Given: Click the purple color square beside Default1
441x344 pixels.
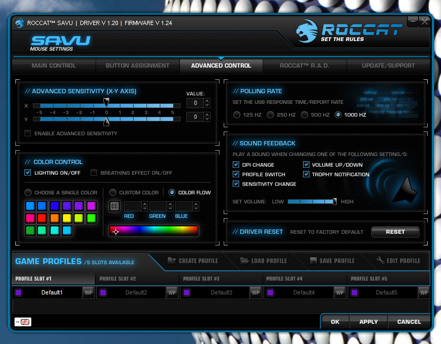Looking at the screenshot, I should tap(19, 292).
